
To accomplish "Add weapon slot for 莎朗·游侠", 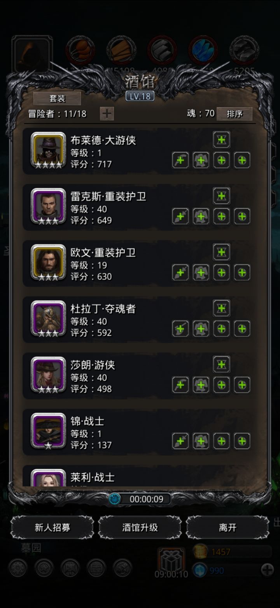I will pos(180,385).
